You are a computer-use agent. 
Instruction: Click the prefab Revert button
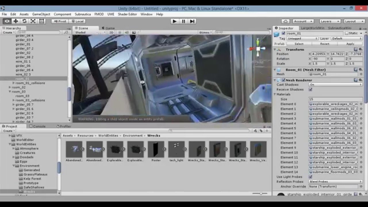(325, 44)
